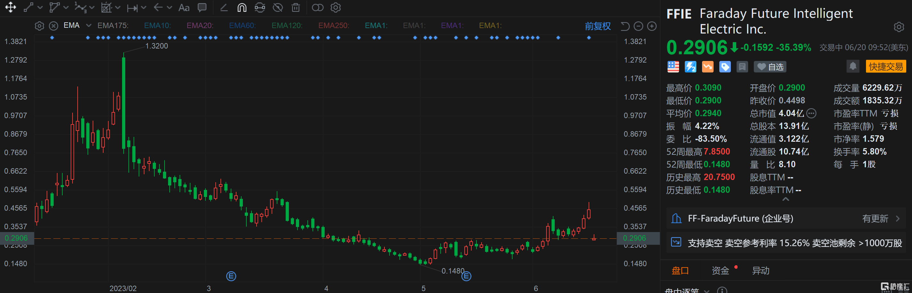Click the EMA10 legend label
The height and width of the screenshot is (293, 912).
tap(158, 26)
